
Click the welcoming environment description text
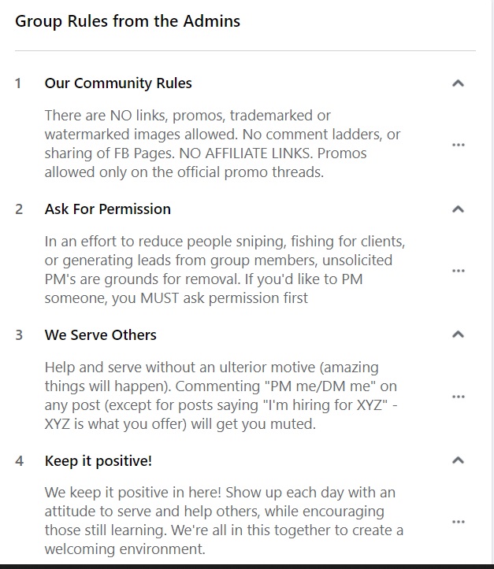pos(224,521)
